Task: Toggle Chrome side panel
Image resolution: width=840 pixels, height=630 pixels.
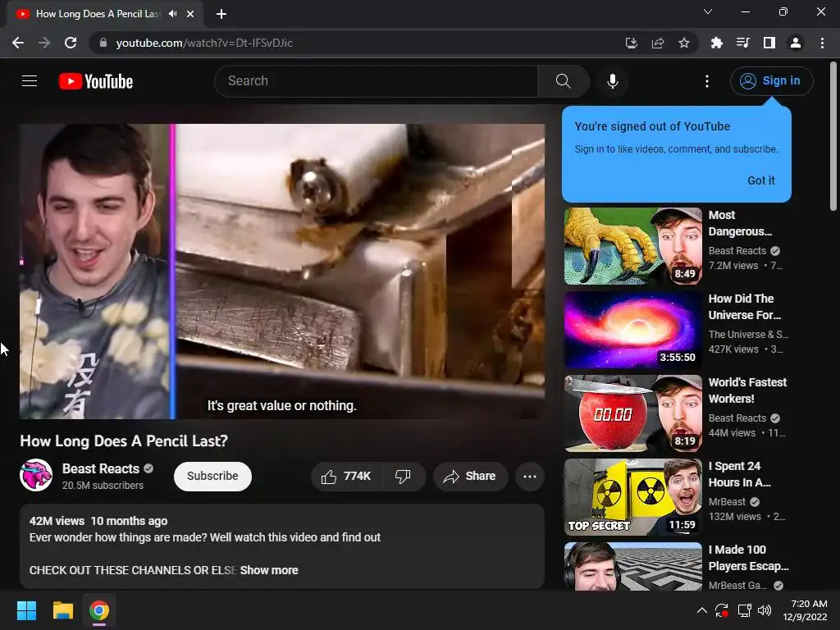Action: tap(769, 43)
